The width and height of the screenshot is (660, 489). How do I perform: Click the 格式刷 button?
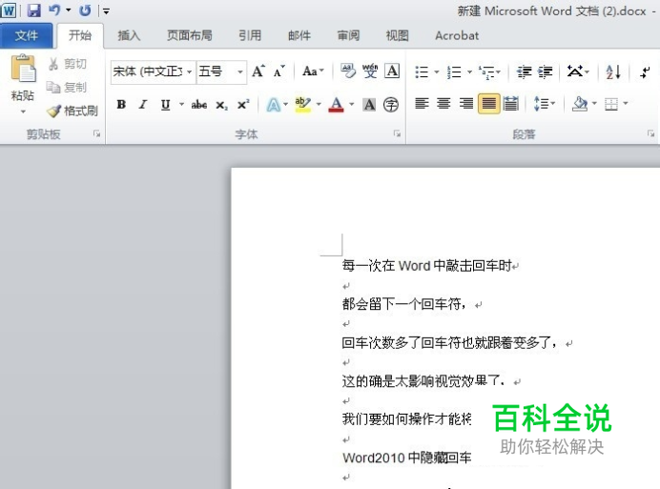click(x=72, y=112)
